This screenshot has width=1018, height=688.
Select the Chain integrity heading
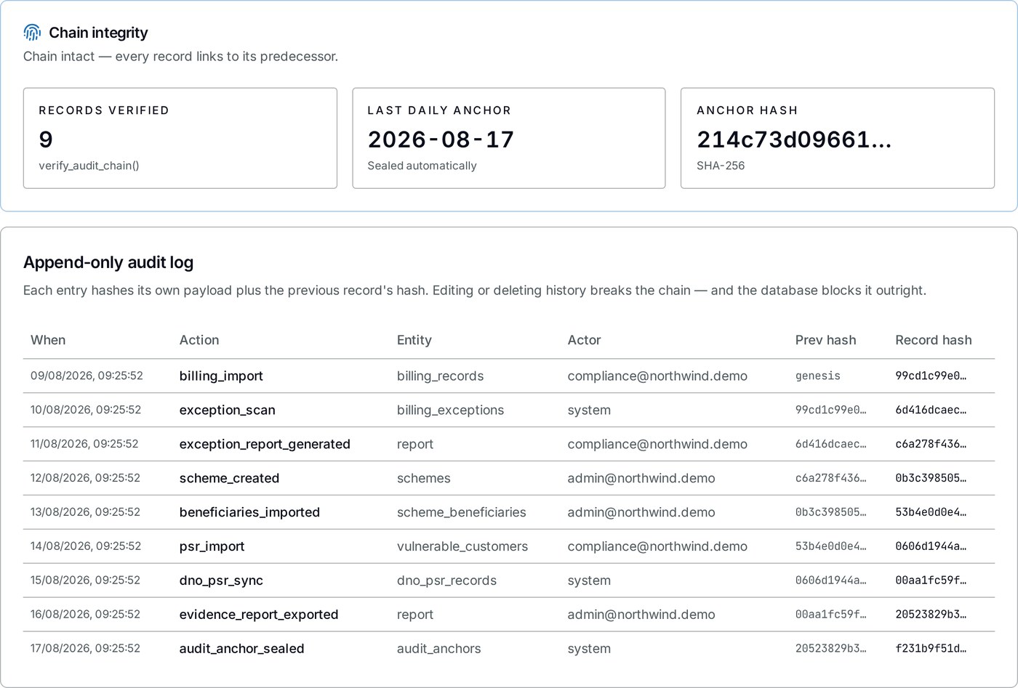point(98,33)
